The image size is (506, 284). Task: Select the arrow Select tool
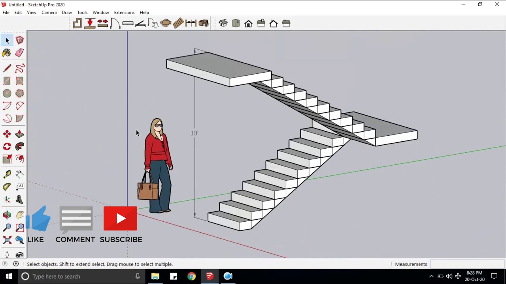point(7,40)
